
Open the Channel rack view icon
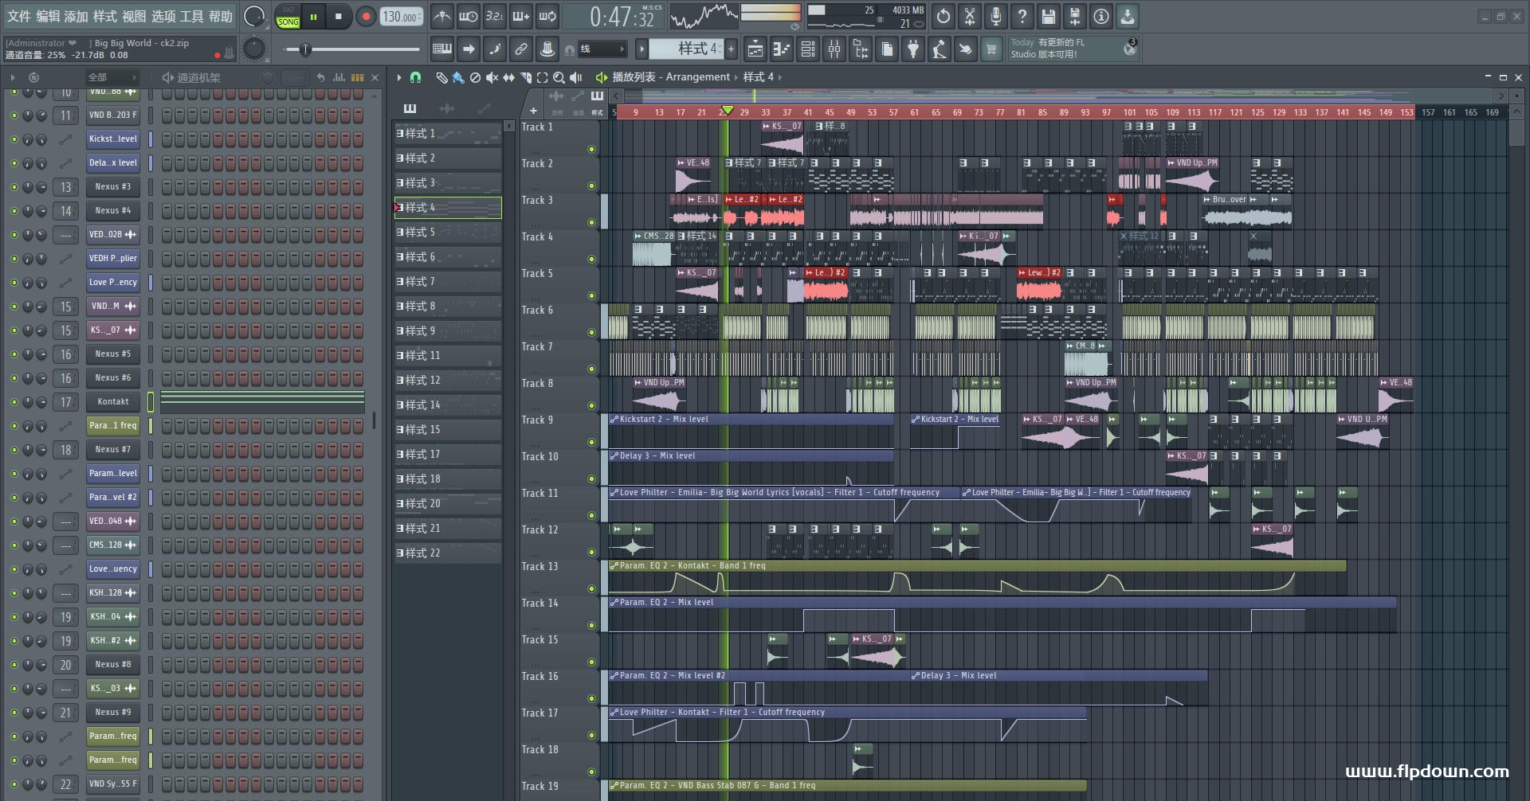pyautogui.click(x=808, y=49)
